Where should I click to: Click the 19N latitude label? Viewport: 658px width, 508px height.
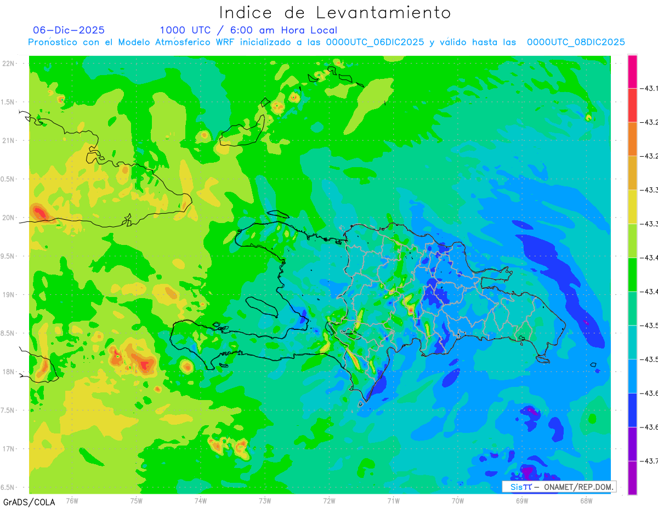[9, 295]
